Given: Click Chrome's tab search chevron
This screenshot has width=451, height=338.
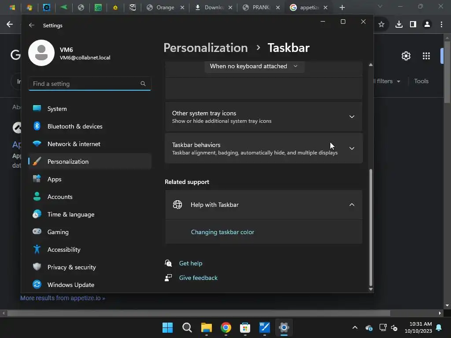Looking at the screenshot, I should 380,6.
